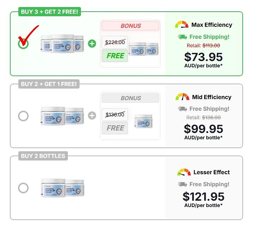Click the gray truck icon in middle offer
Screen dimensions: 254x231
coord(182,109)
